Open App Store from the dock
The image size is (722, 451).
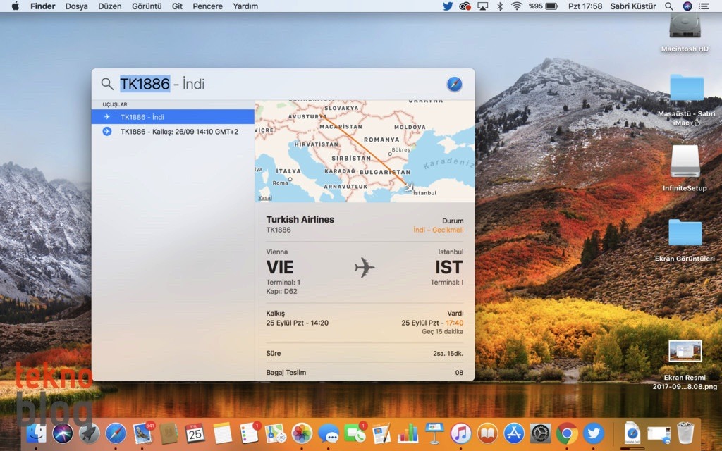coord(514,433)
